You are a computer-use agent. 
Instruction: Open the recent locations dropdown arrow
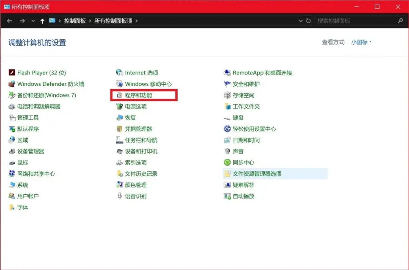click(33, 21)
